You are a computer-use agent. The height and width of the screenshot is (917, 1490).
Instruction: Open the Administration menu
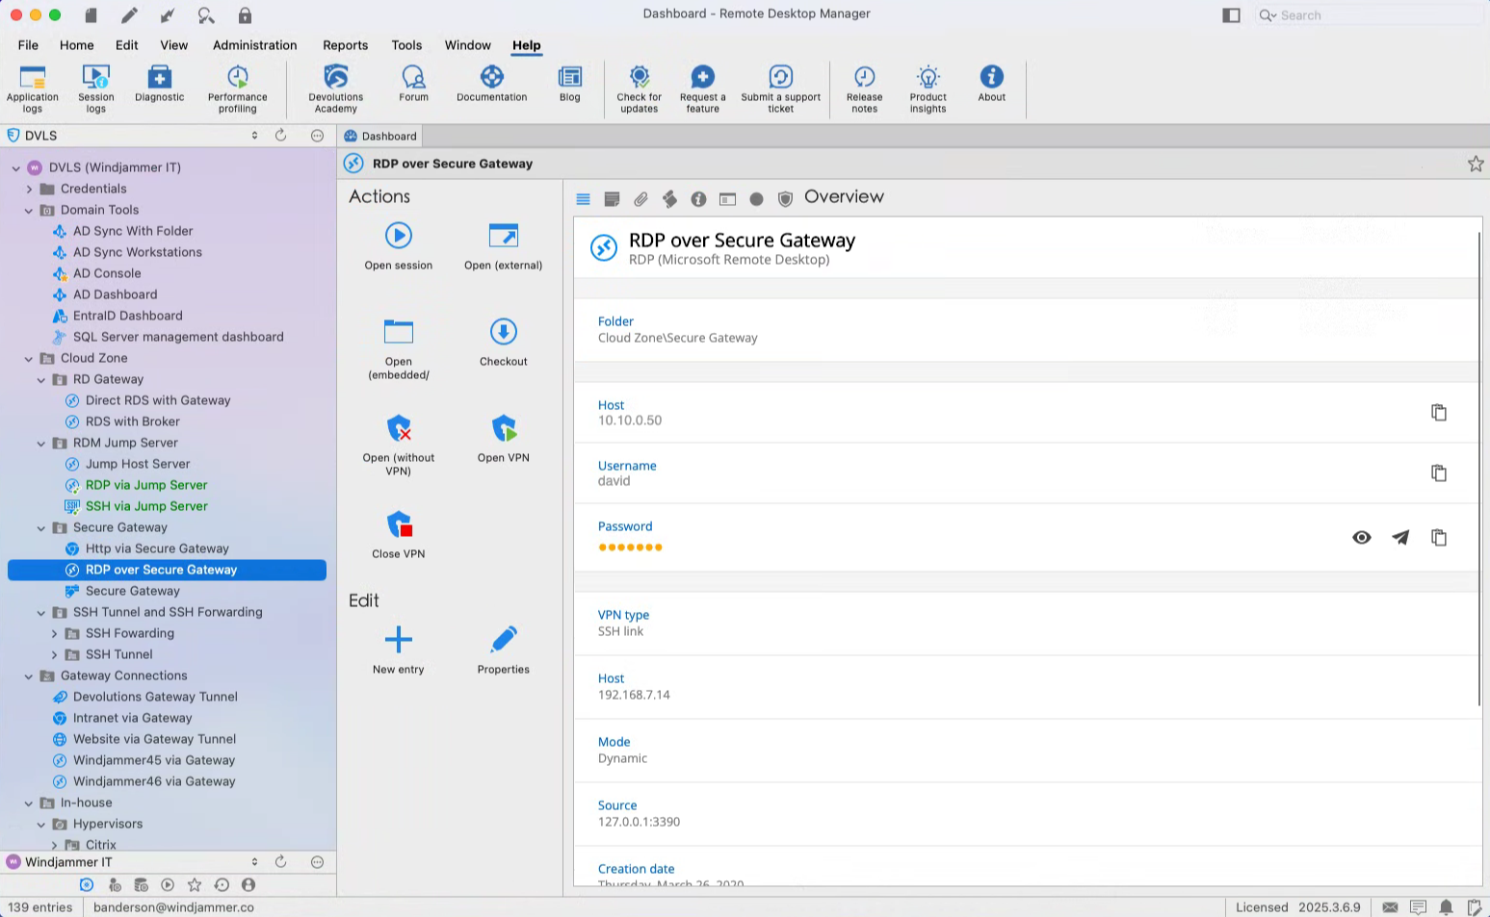254,45
